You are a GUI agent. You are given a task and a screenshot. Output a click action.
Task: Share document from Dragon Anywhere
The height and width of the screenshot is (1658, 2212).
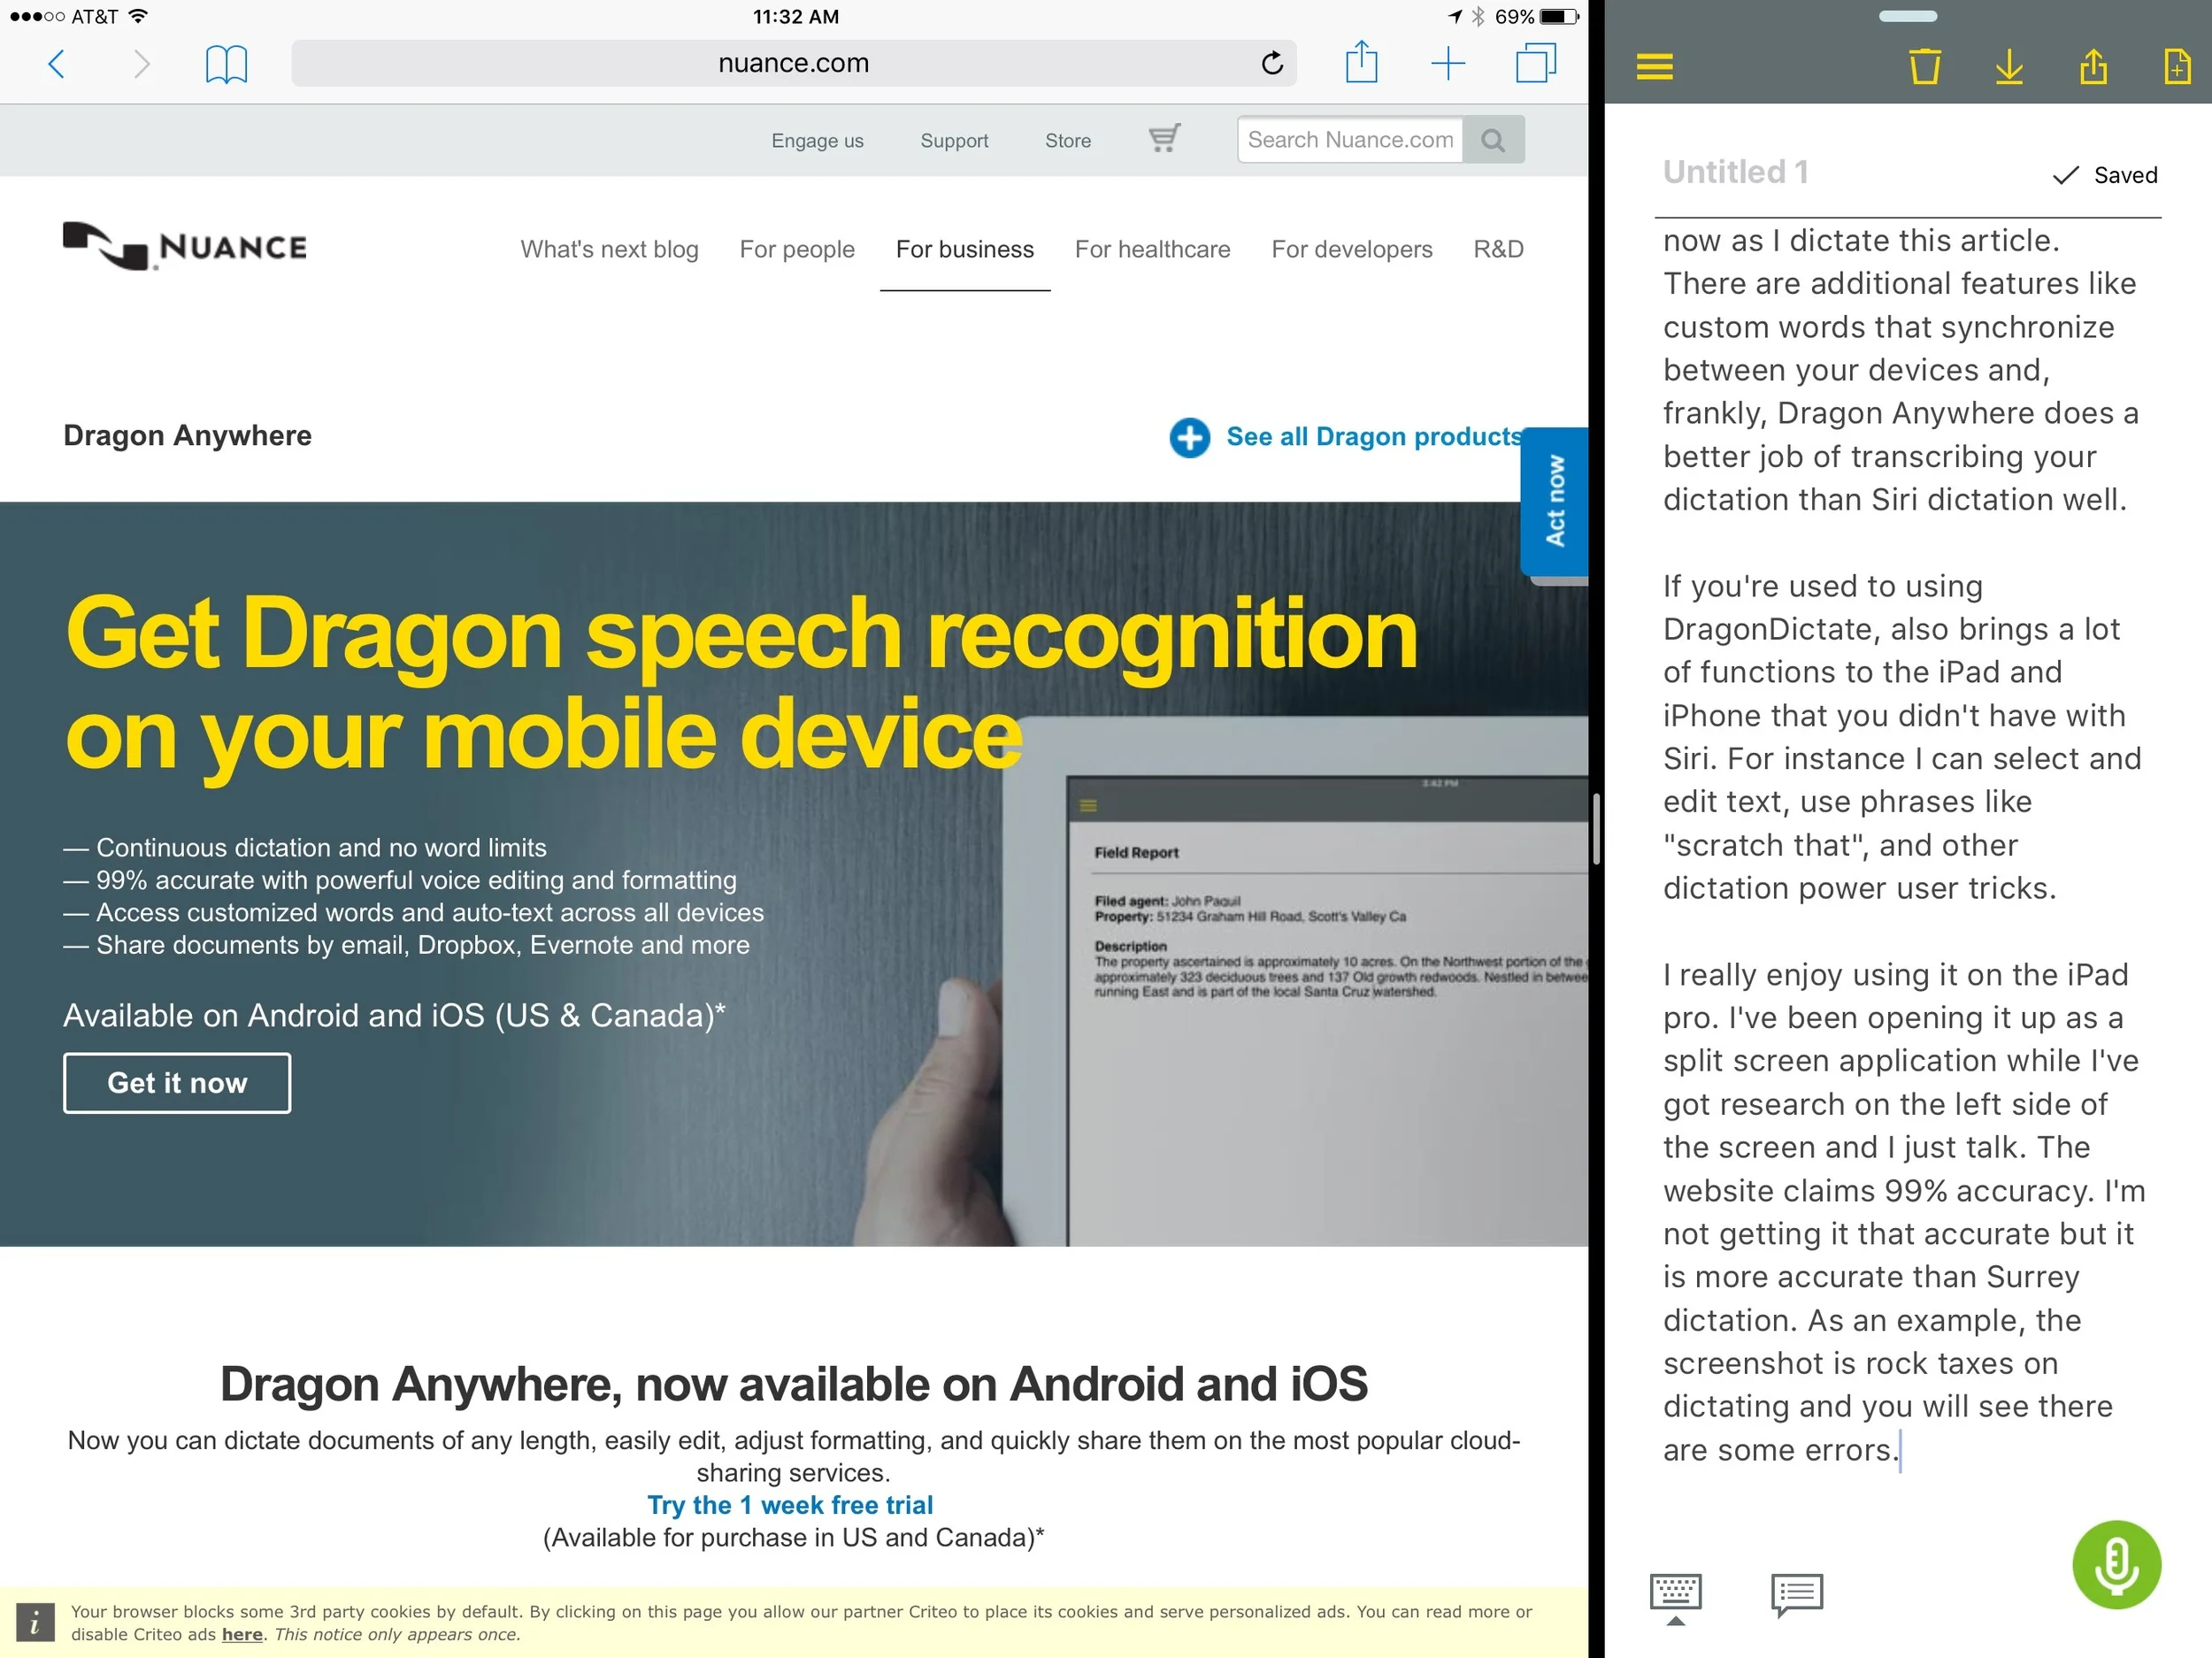pos(2093,67)
